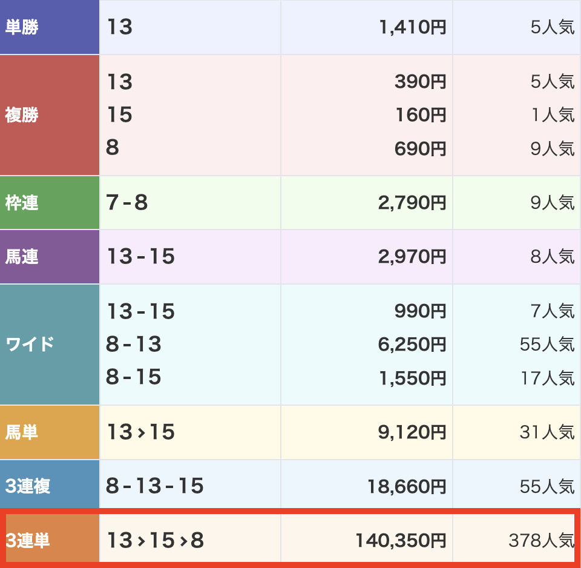Click the 9,120円 exacta payout
This screenshot has height=568, width=581.
click(412, 432)
